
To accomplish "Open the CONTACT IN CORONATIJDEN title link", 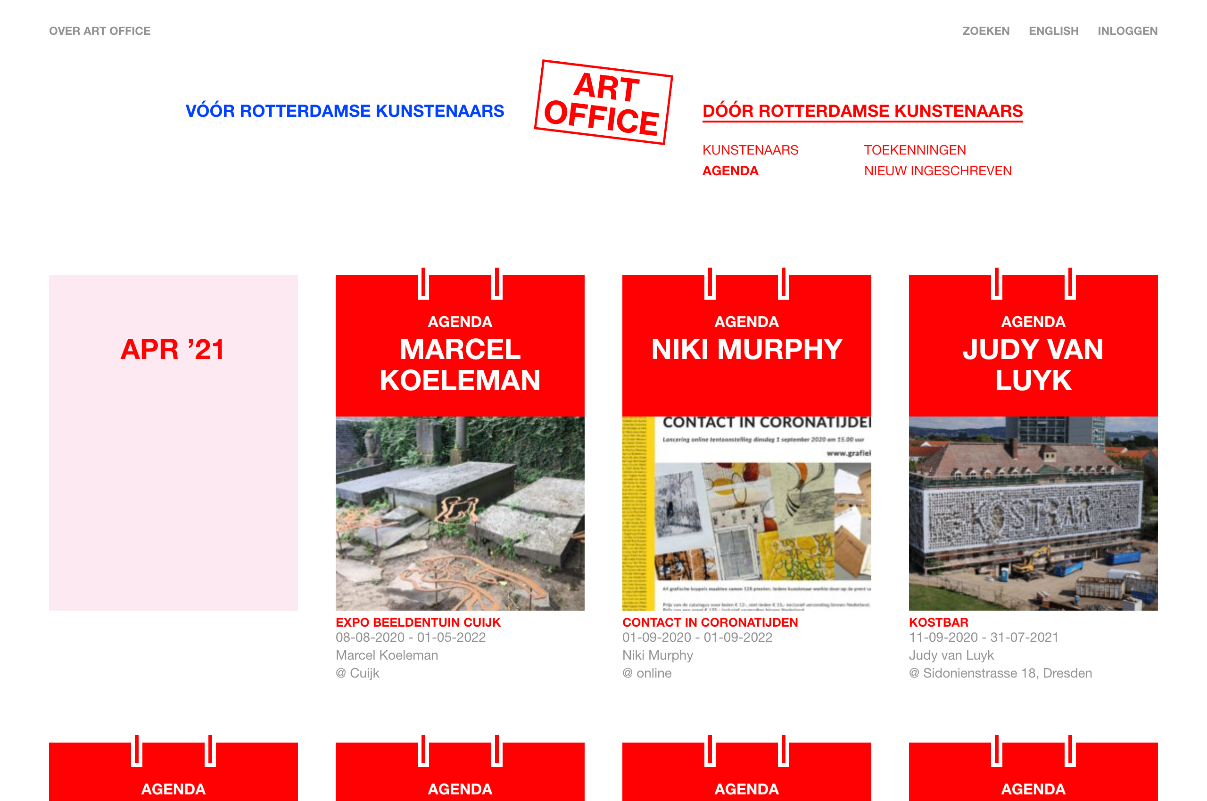I will tap(710, 622).
